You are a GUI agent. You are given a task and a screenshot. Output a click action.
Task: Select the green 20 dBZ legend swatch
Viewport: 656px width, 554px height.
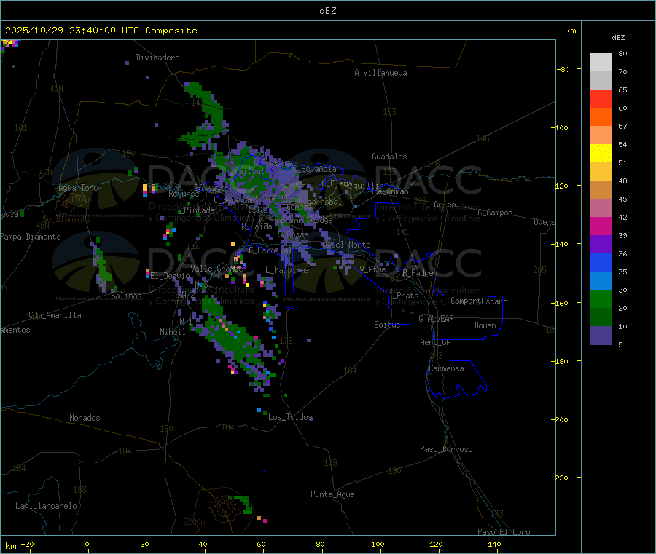coord(601,298)
